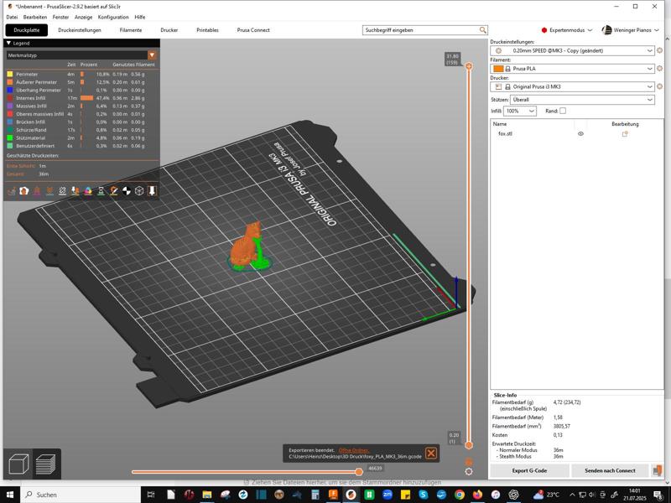Switch to 3D editor view cube icon

pyautogui.click(x=18, y=464)
